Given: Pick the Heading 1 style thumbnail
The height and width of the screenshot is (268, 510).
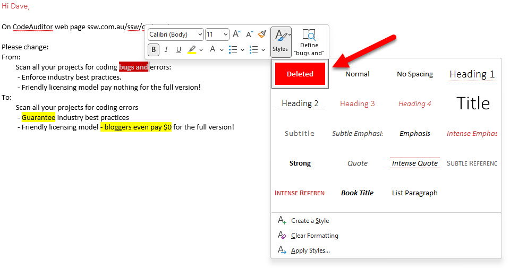Looking at the screenshot, I should coord(472,74).
